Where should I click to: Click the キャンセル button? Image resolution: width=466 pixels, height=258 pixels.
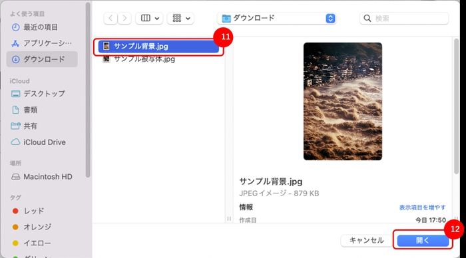pos(366,241)
